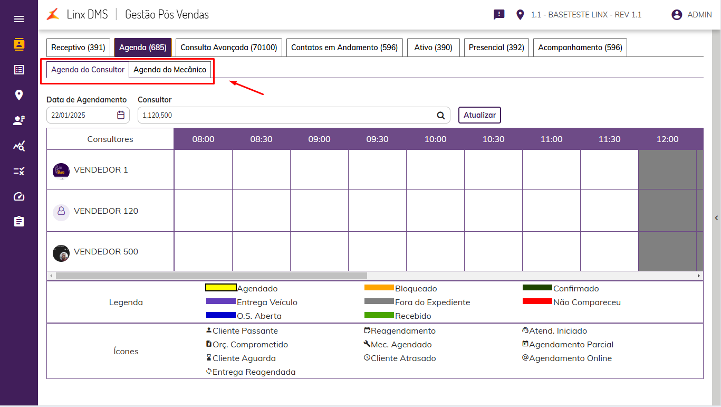
Task: Click the Cliente Aguarda hourglass icon
Action: pos(209,358)
